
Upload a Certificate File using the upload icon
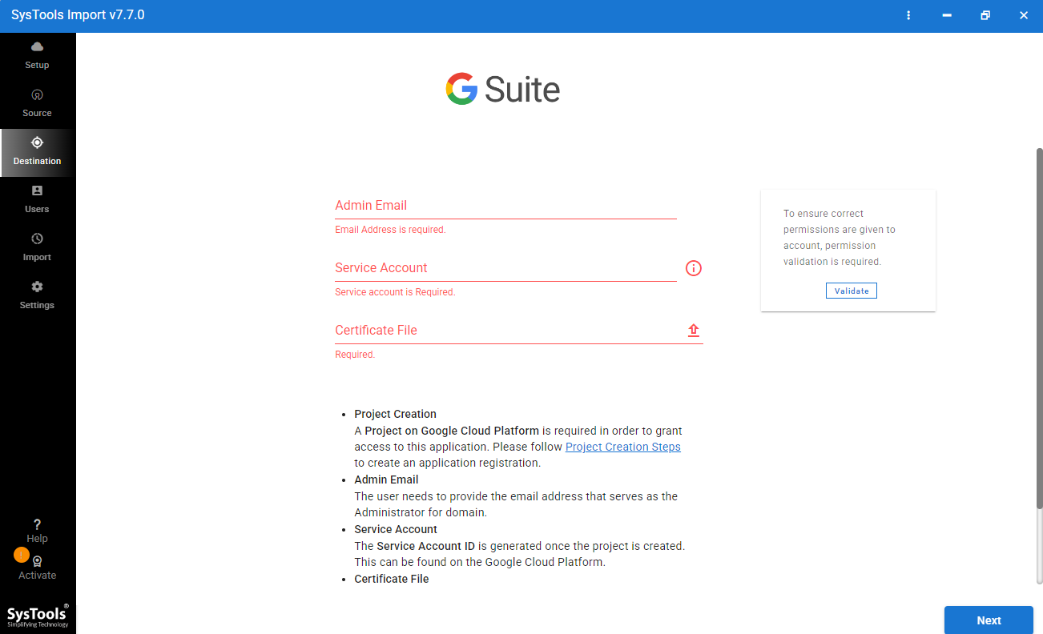[693, 330]
